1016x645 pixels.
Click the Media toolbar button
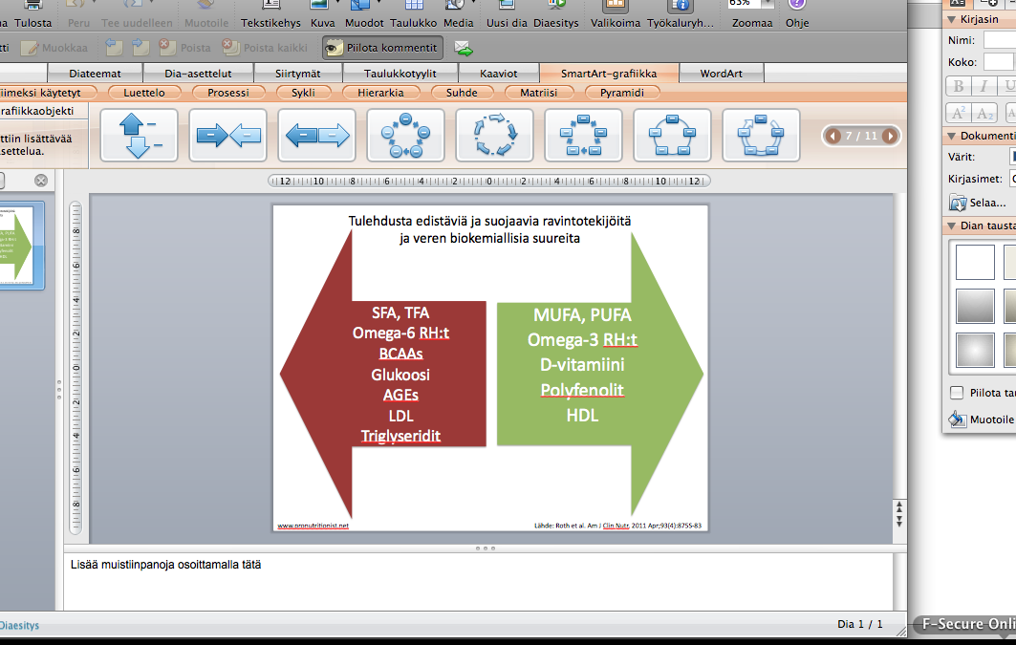click(x=458, y=14)
